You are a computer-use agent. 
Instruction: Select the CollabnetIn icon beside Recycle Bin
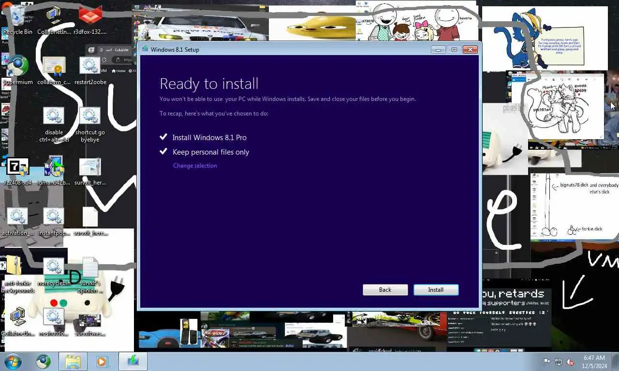pos(54,20)
